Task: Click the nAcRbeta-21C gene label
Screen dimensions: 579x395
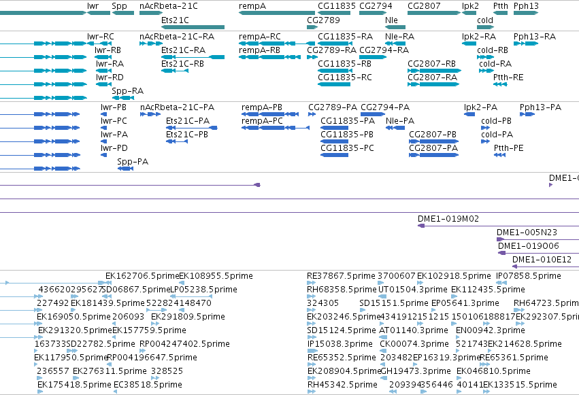Action: [x=169, y=6]
